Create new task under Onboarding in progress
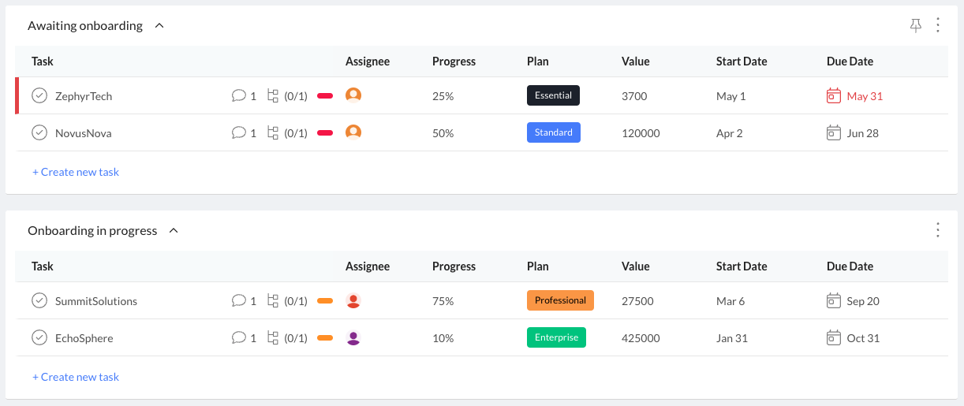964x406 pixels. click(x=76, y=377)
